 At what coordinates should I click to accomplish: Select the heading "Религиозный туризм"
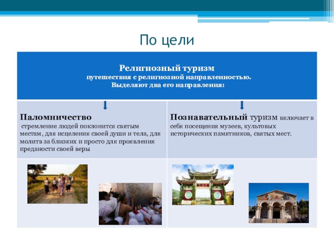pos(167,68)
